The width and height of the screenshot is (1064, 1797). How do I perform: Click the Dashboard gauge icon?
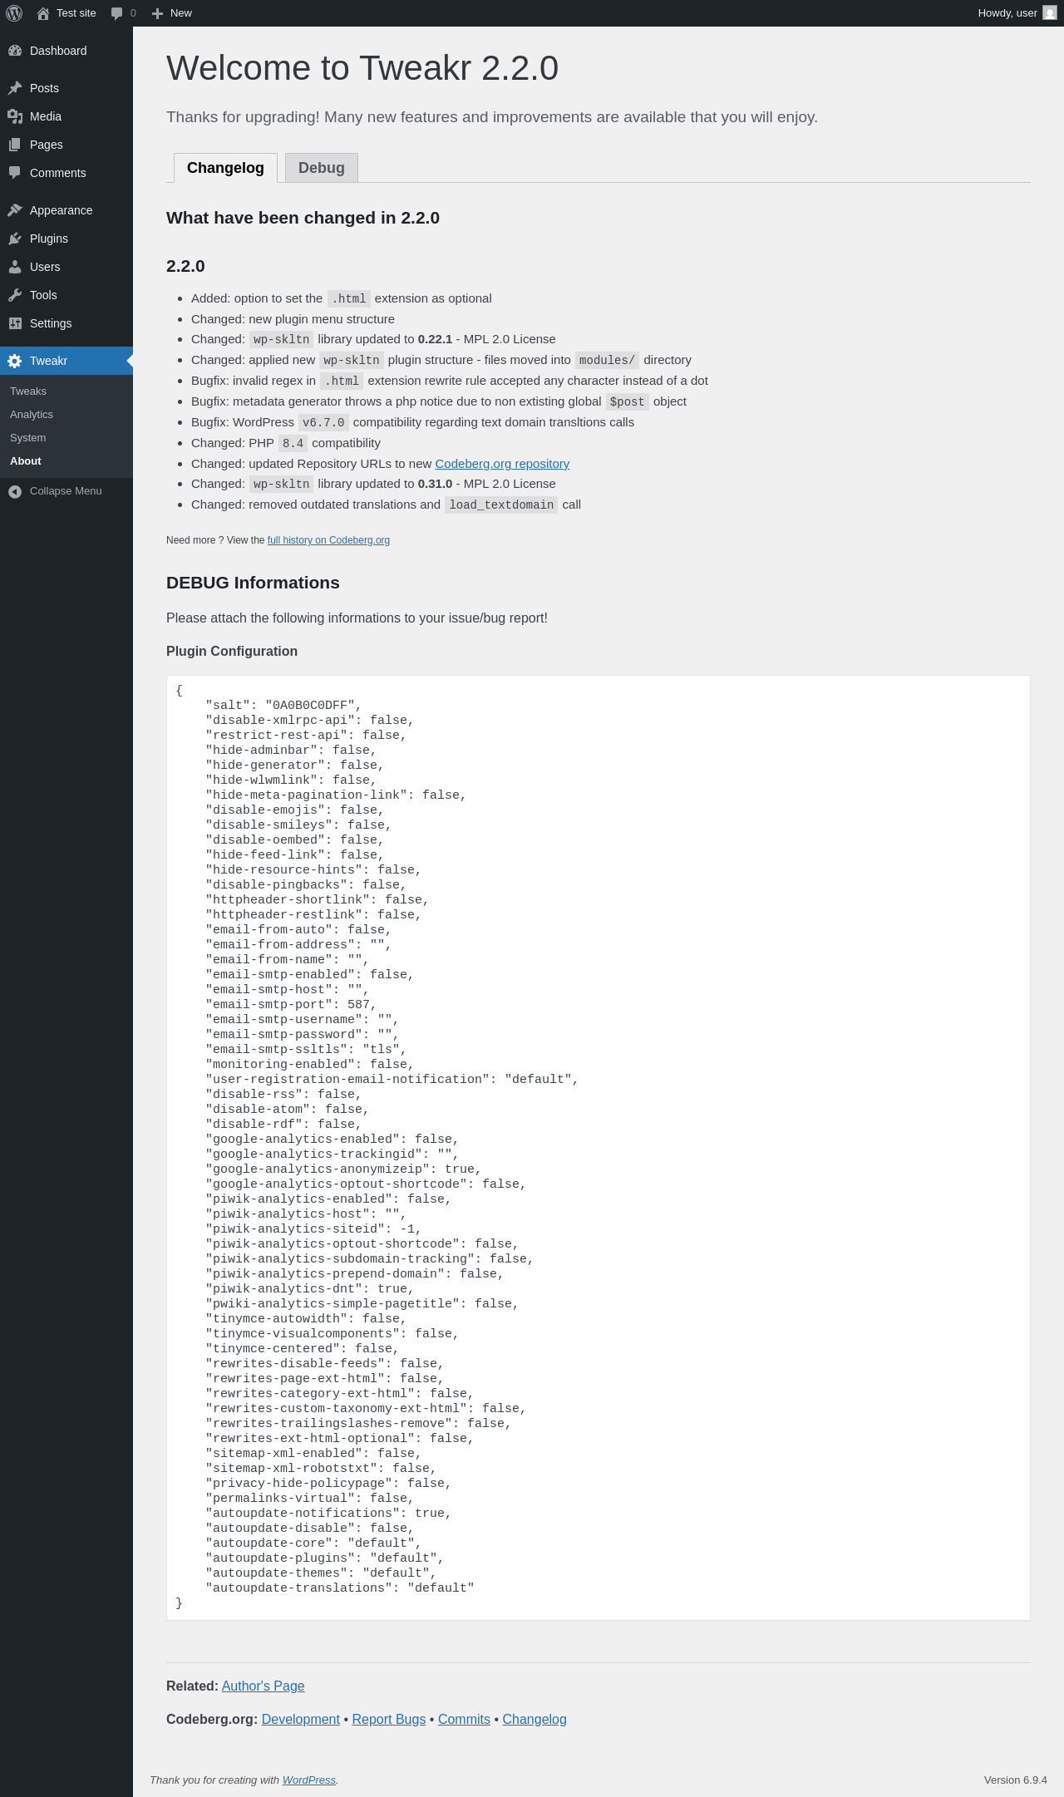(15, 51)
